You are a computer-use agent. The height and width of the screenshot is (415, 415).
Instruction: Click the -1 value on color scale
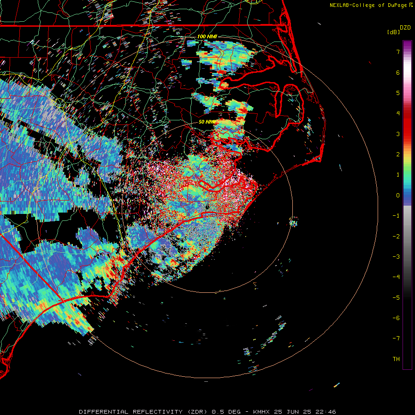[x=396, y=216]
